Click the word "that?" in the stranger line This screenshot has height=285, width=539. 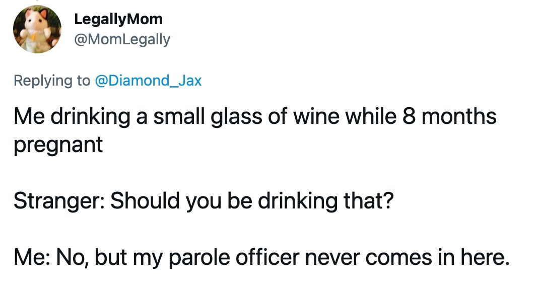(x=368, y=200)
